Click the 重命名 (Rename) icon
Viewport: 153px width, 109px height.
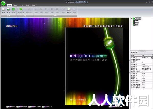coord(69,9)
